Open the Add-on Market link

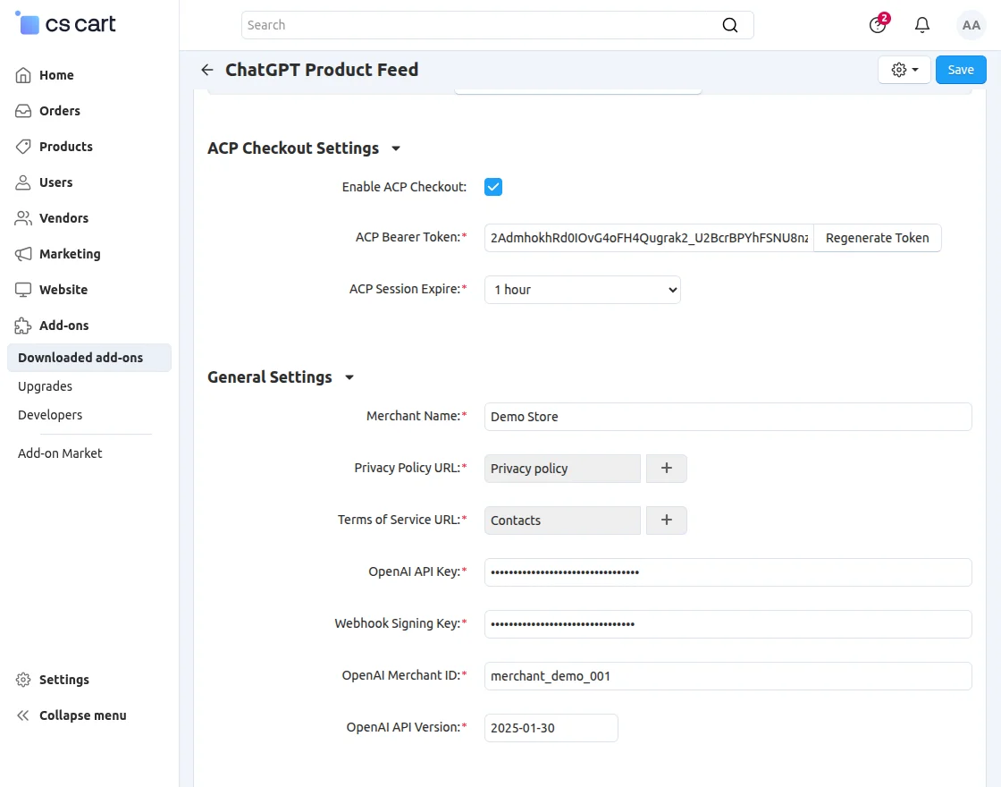60,453
